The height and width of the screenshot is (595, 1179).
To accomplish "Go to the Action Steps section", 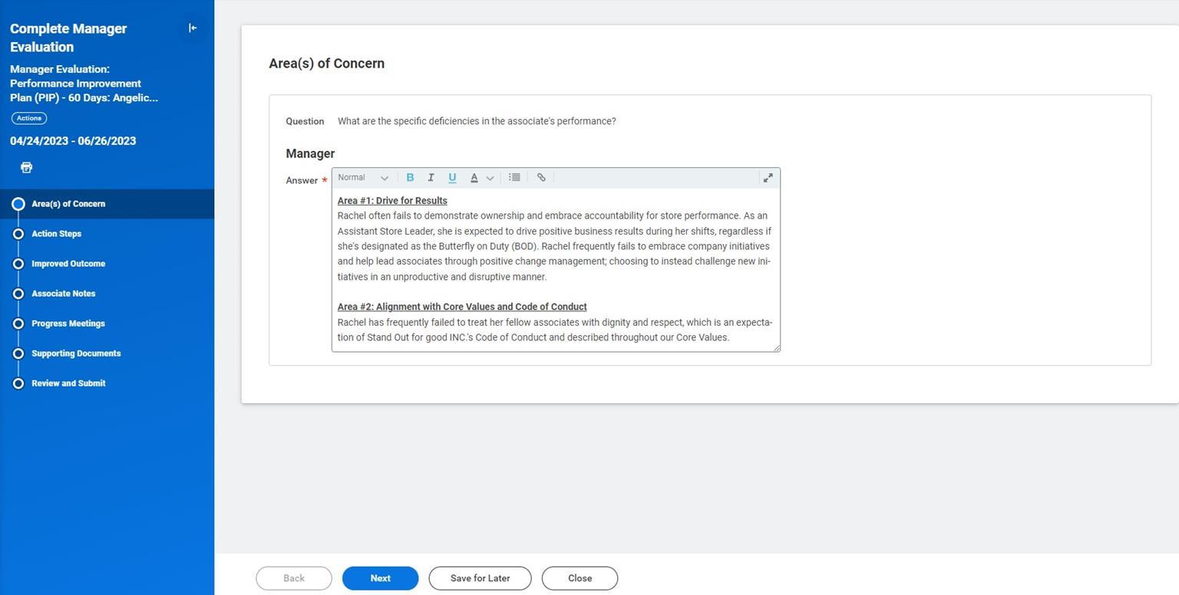I will point(56,234).
